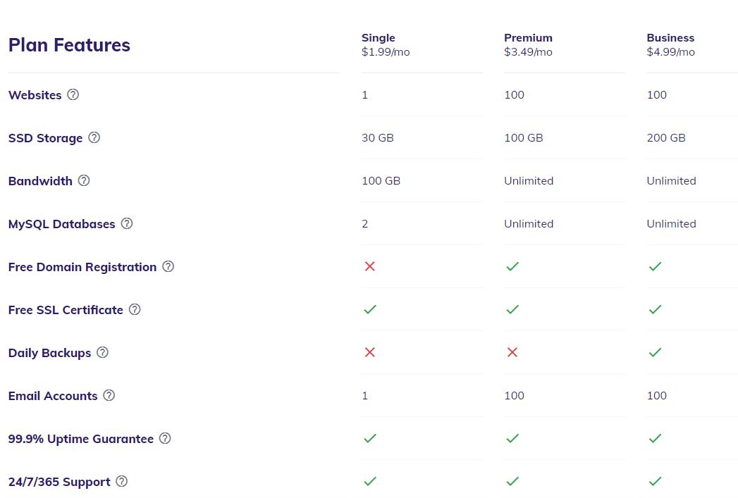Select the Single plan header

(379, 37)
